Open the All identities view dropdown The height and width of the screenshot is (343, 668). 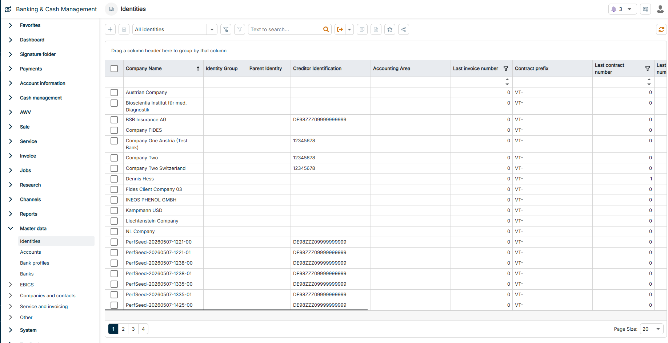point(212,29)
